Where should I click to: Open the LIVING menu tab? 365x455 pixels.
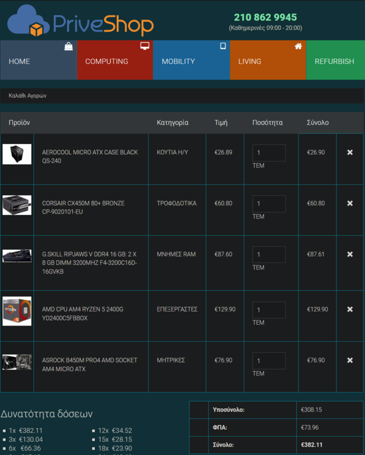(x=268, y=60)
